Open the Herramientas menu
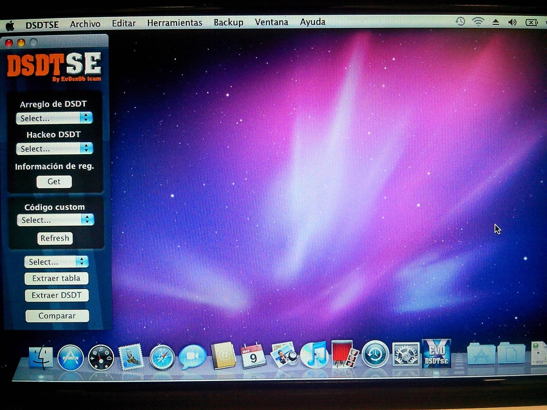Image resolution: width=547 pixels, height=410 pixels. tap(174, 23)
